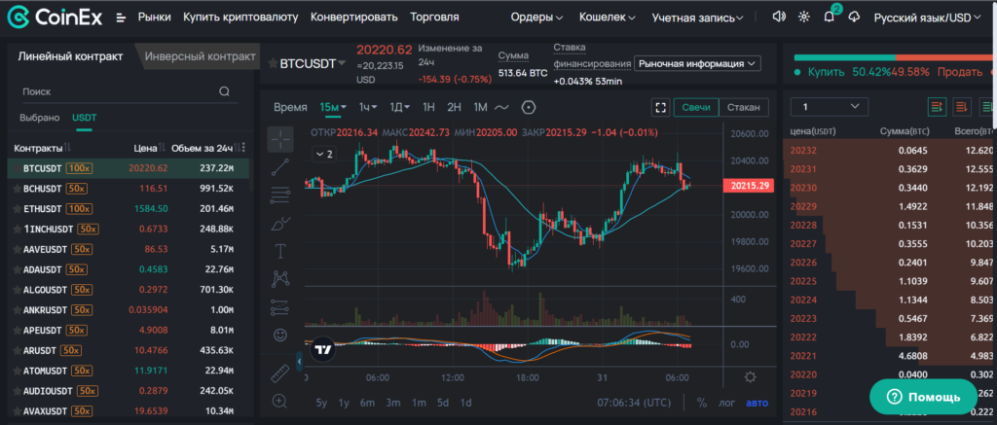Toggle fullscreen chart mode
997x425 pixels.
coord(661,107)
